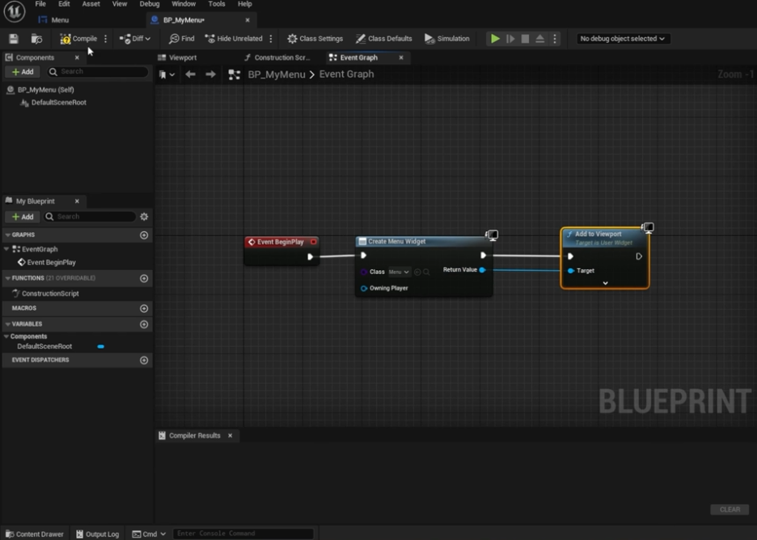Collapse the Components variable category
This screenshot has width=757, height=540.
point(6,336)
